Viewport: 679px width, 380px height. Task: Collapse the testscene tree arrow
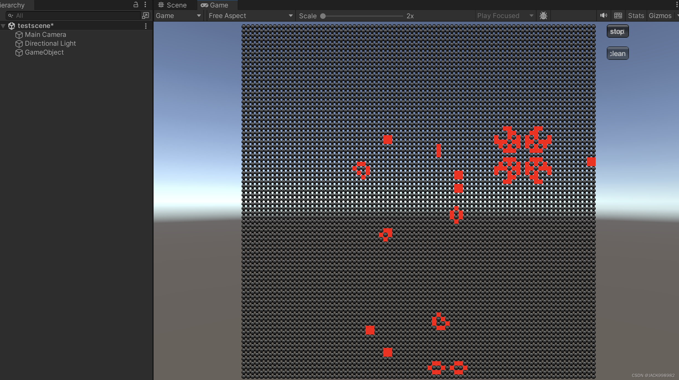coord(3,26)
